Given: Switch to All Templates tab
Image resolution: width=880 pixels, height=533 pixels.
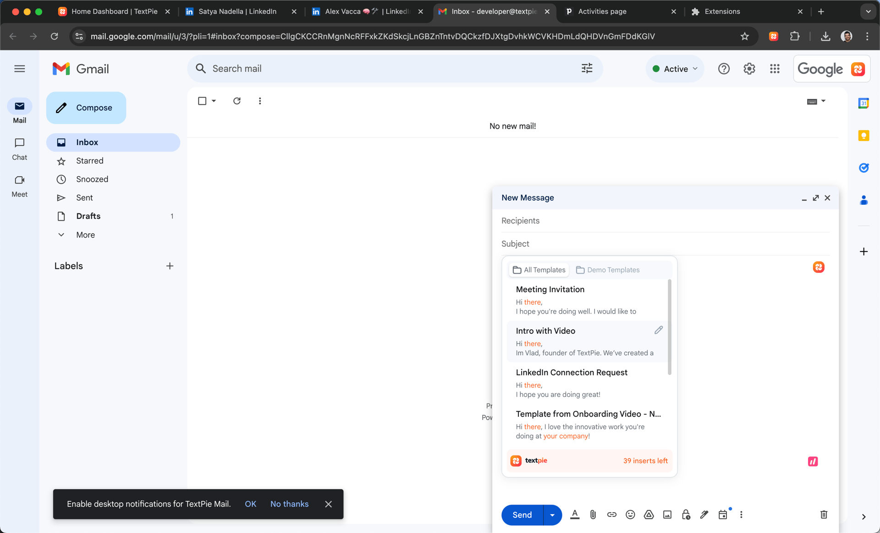Looking at the screenshot, I should (x=539, y=270).
